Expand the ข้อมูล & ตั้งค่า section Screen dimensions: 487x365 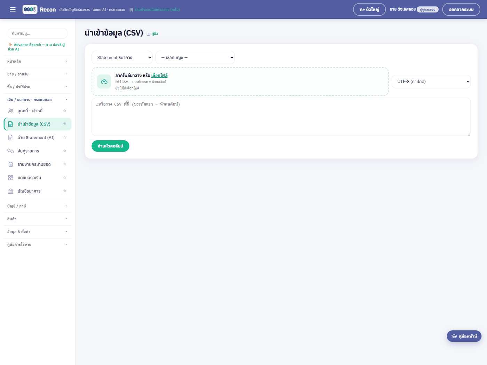[38, 232]
